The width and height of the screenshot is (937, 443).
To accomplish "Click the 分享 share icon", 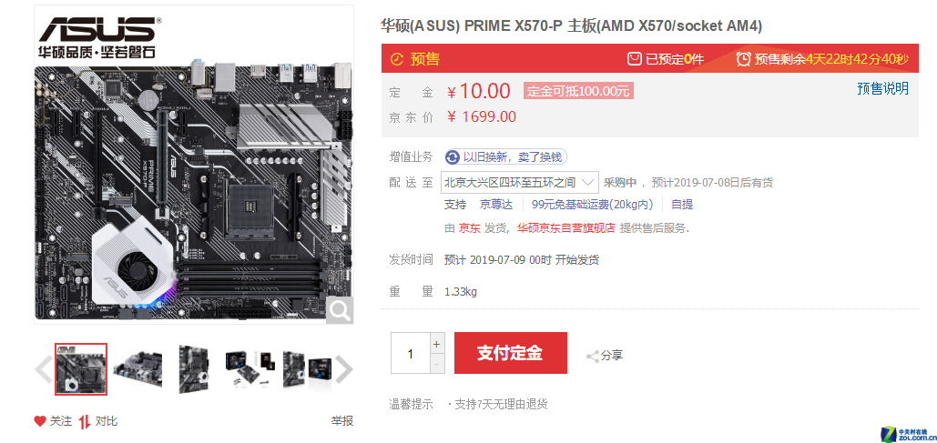I will [x=592, y=357].
